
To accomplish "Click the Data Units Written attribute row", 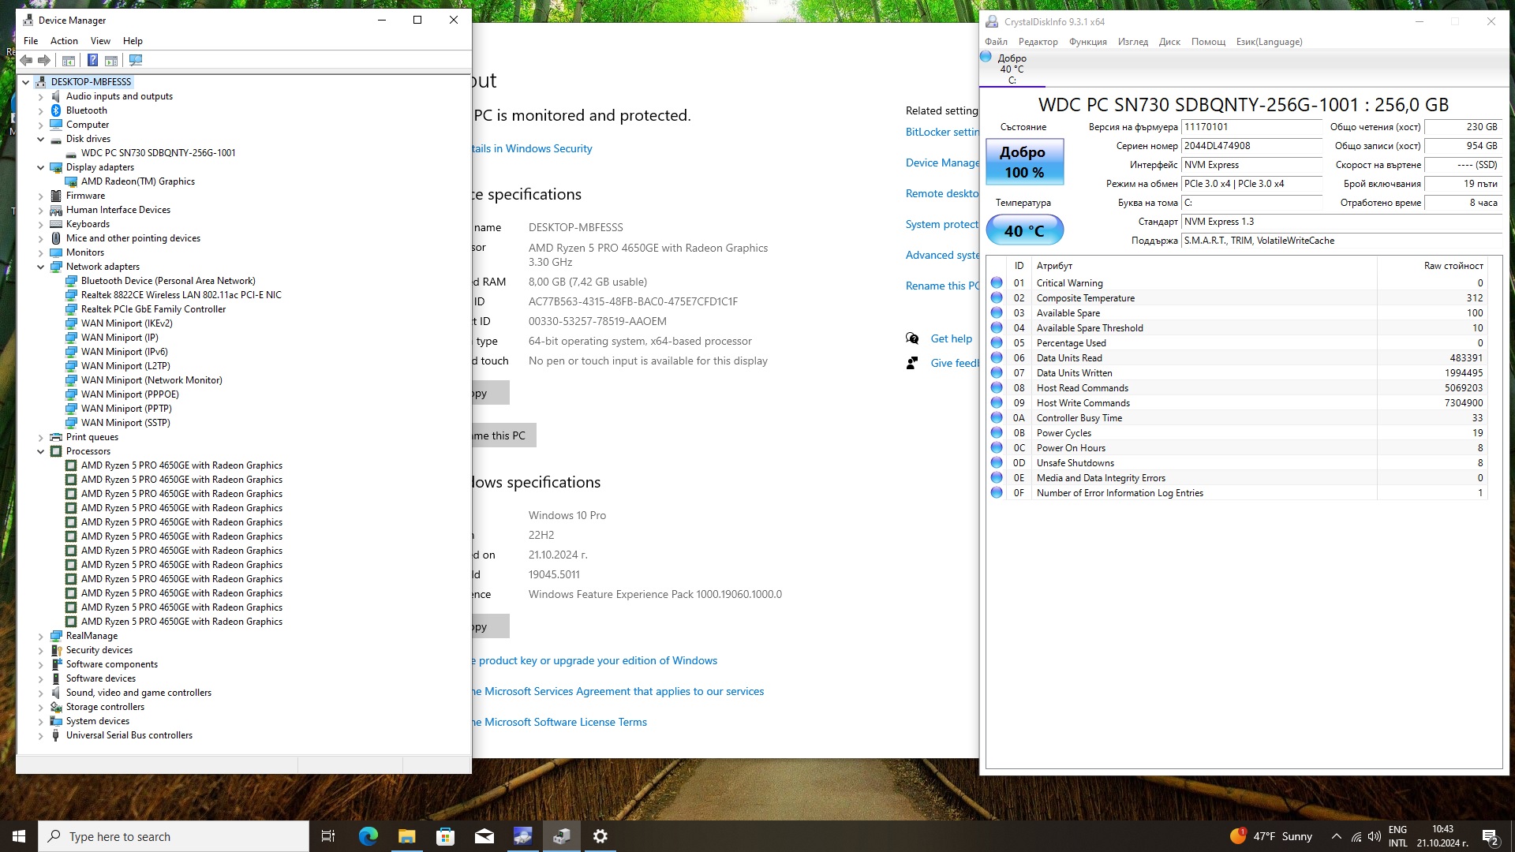I will pyautogui.click(x=1237, y=373).
